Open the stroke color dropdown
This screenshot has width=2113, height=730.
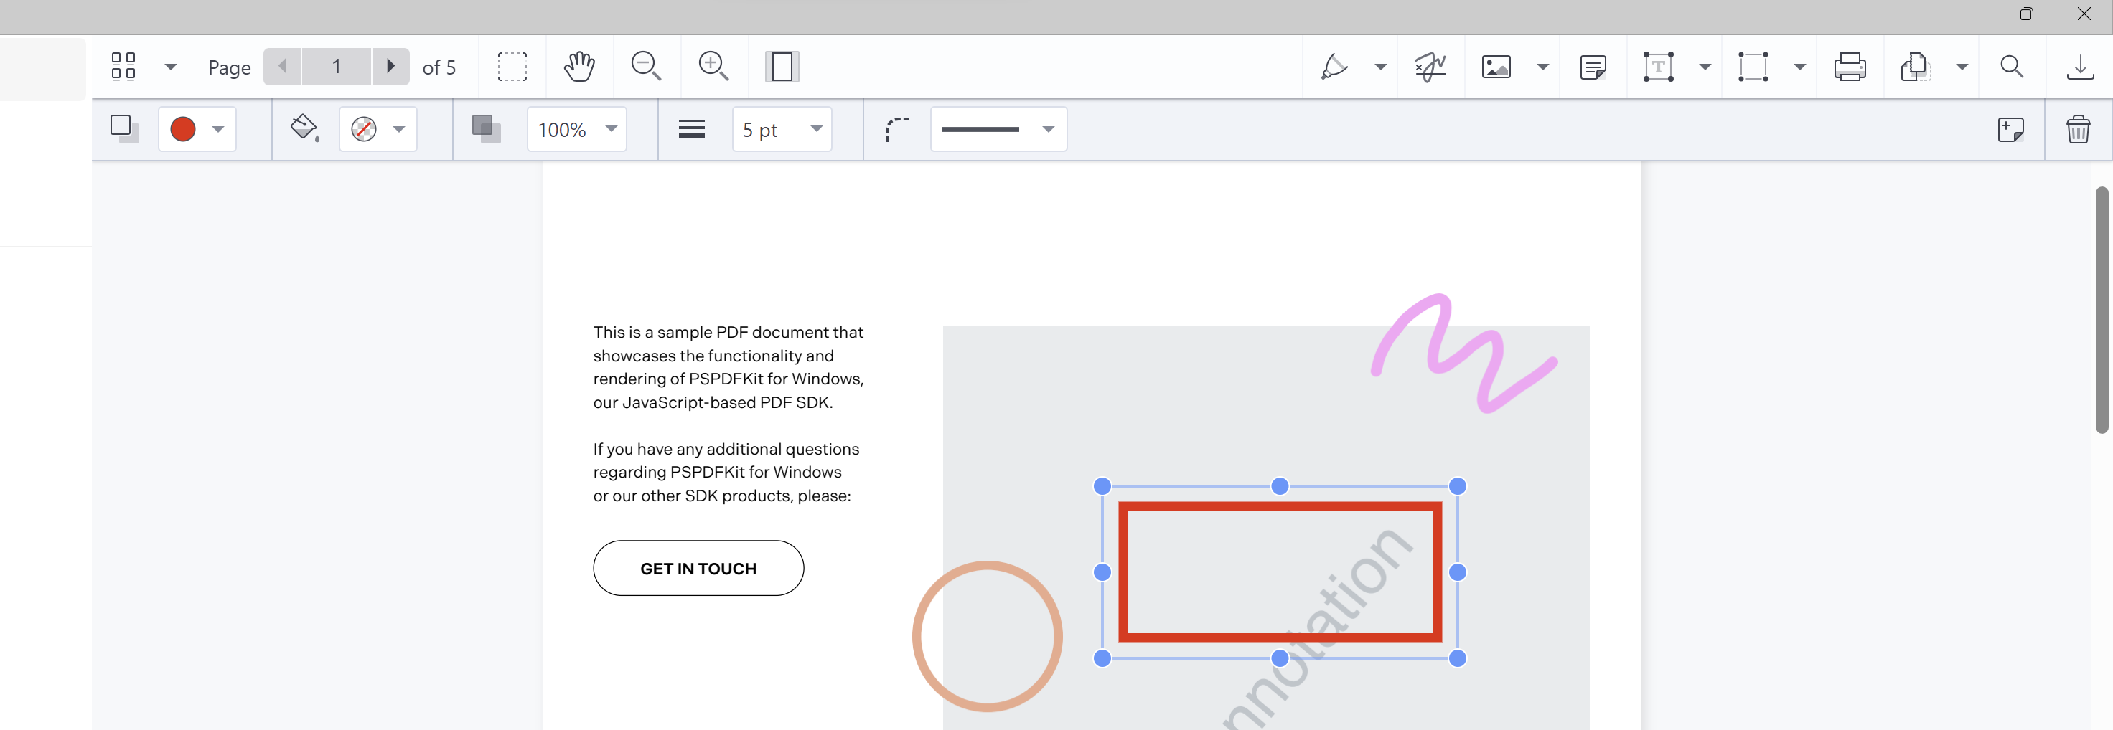pos(218,128)
